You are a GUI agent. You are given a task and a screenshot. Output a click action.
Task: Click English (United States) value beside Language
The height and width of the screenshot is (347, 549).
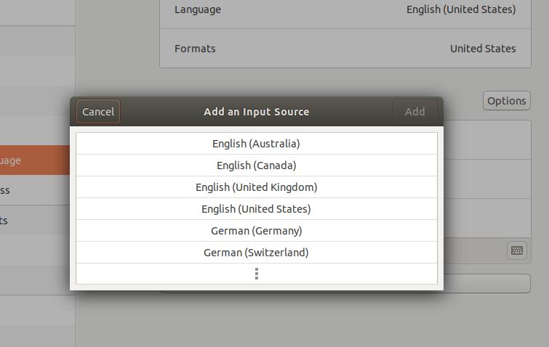[461, 10]
